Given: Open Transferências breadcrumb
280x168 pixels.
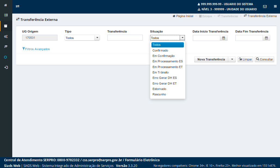Looking at the screenshot, I should click(228, 16).
